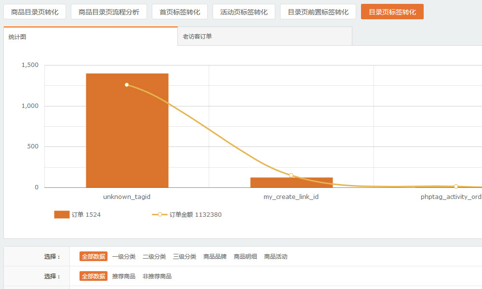Viewport: 482px width, 289px height.
Task: Filter by 非推荐商品
Action: pos(157,276)
